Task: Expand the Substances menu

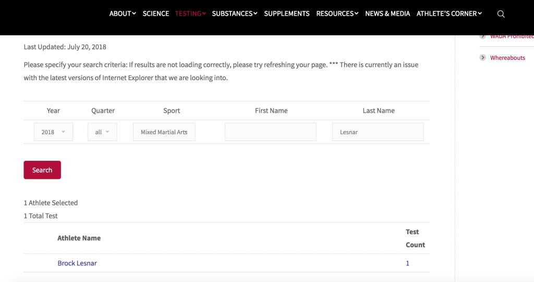Action: (235, 14)
